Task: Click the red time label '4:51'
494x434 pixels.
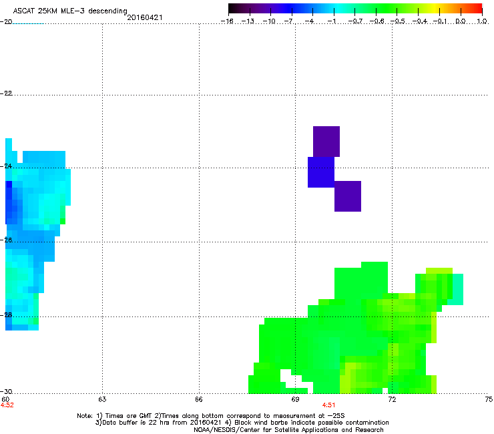Action: (328, 405)
